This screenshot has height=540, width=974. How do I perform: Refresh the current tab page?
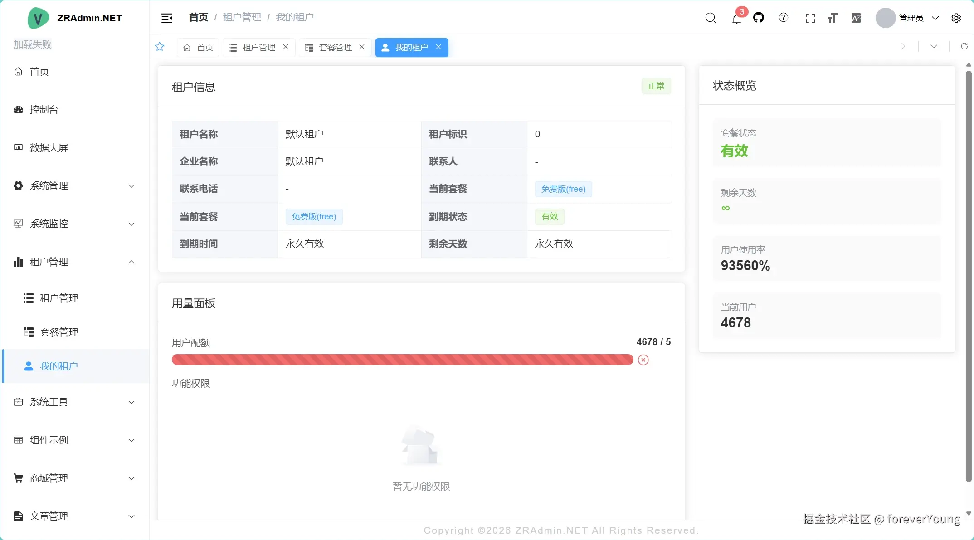click(x=964, y=46)
